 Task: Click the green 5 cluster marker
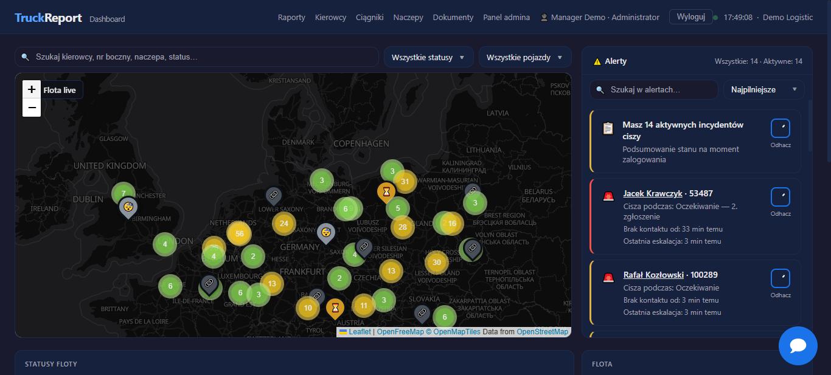tap(398, 208)
